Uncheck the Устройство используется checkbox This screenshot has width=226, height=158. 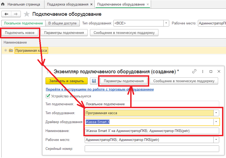[48, 96]
